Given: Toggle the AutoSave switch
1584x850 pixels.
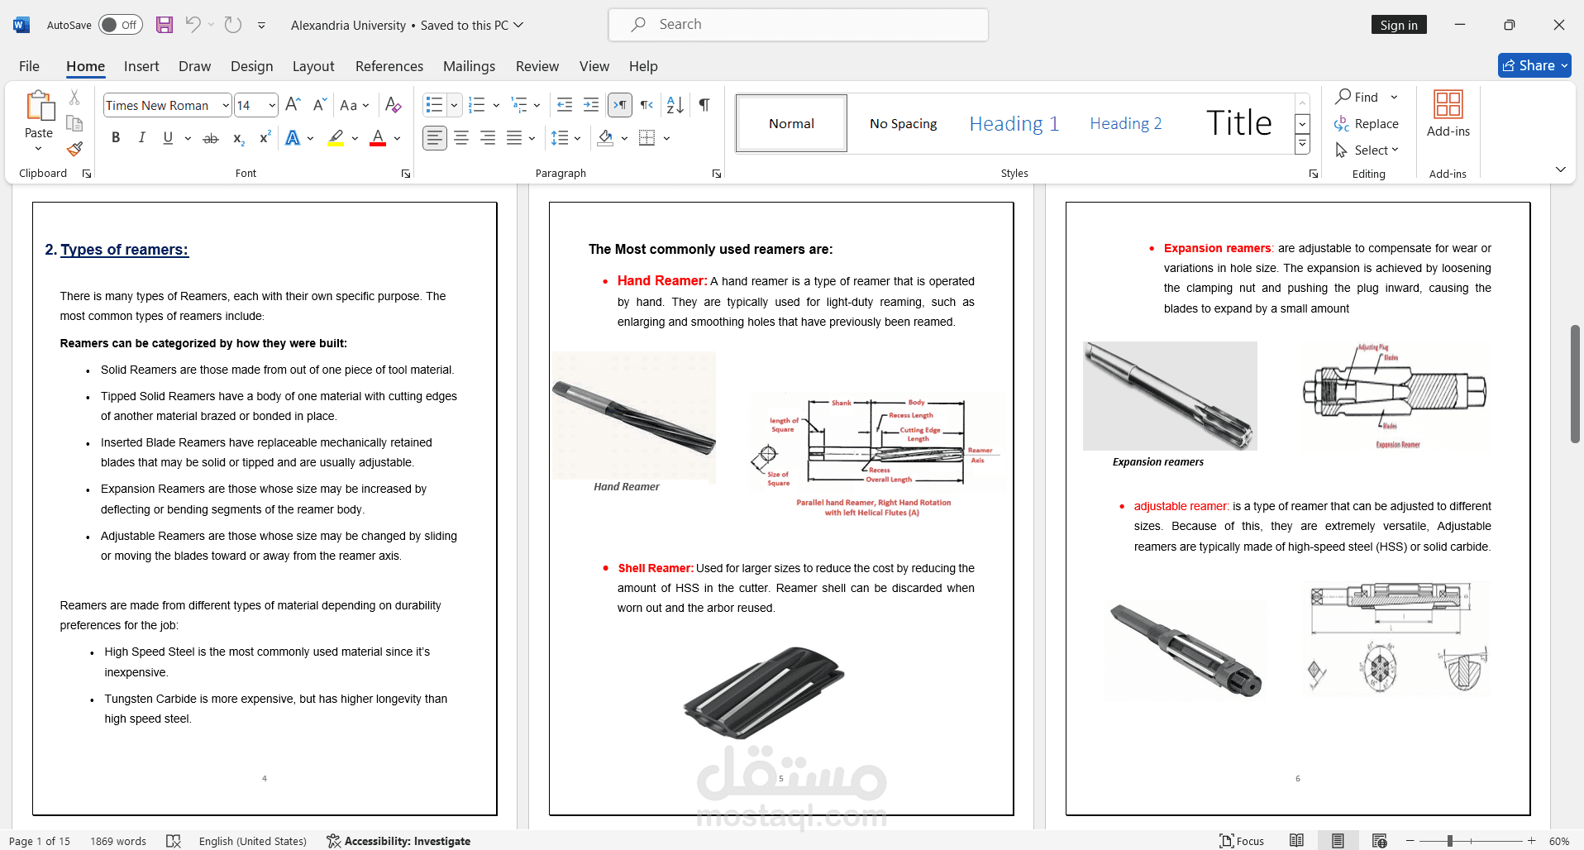Looking at the screenshot, I should (120, 25).
